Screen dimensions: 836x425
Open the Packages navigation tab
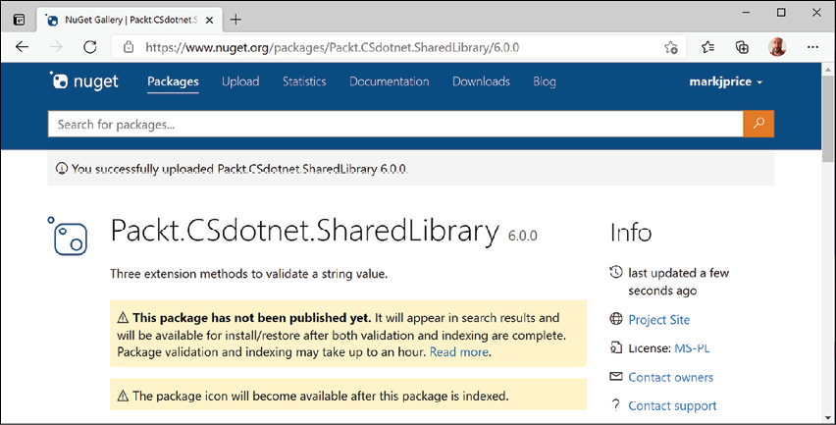point(173,81)
